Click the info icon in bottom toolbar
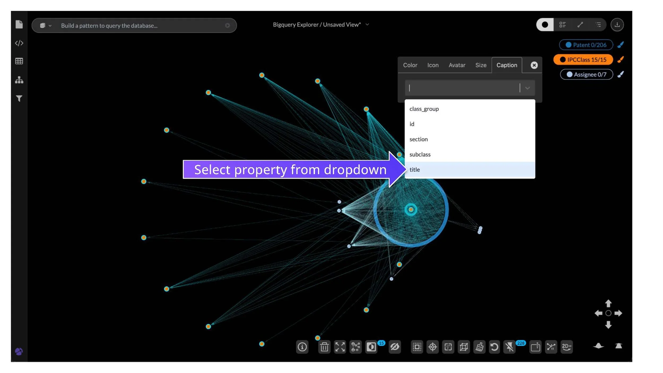This screenshot has width=663, height=373. pos(302,347)
